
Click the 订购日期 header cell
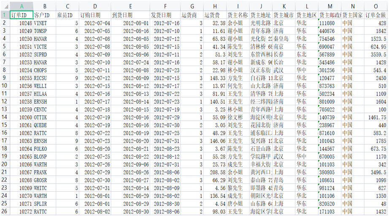point(95,15)
